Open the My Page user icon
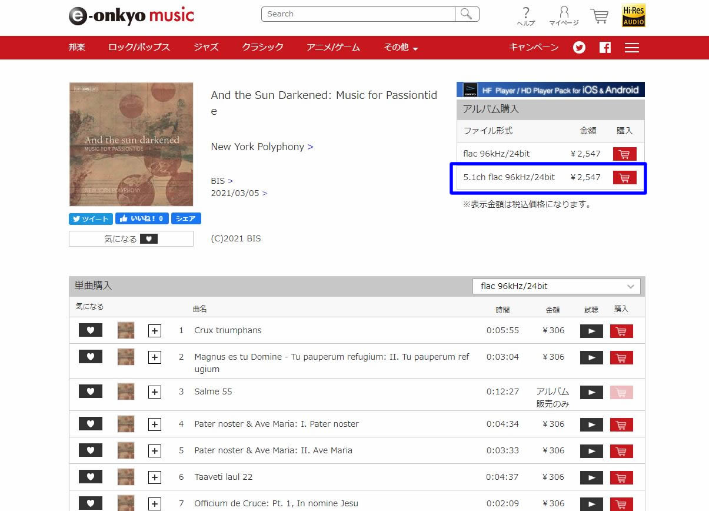 (564, 16)
